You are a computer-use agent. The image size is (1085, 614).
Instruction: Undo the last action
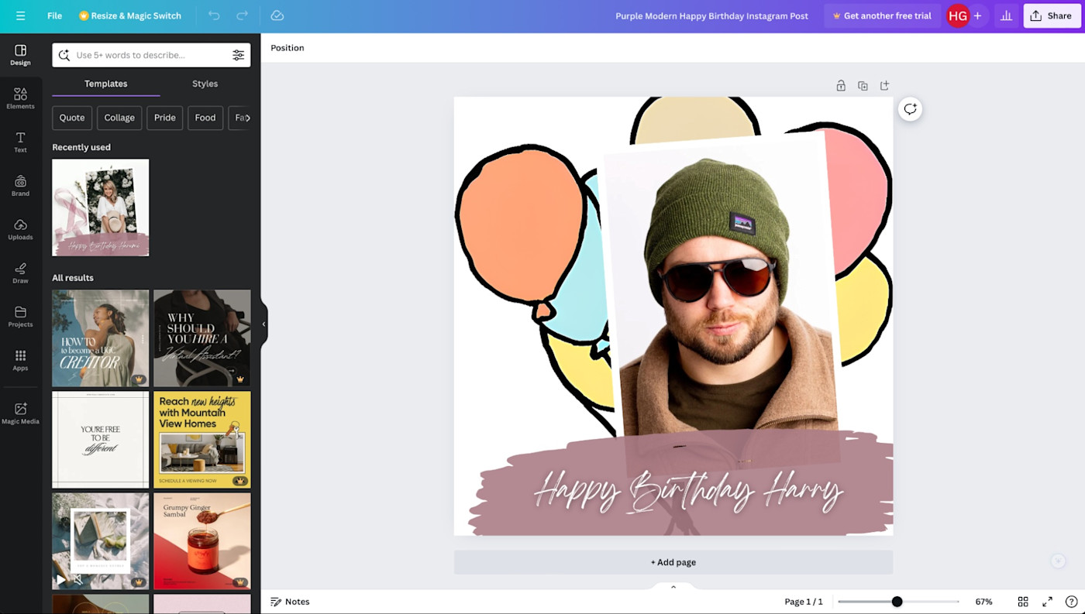pos(214,15)
